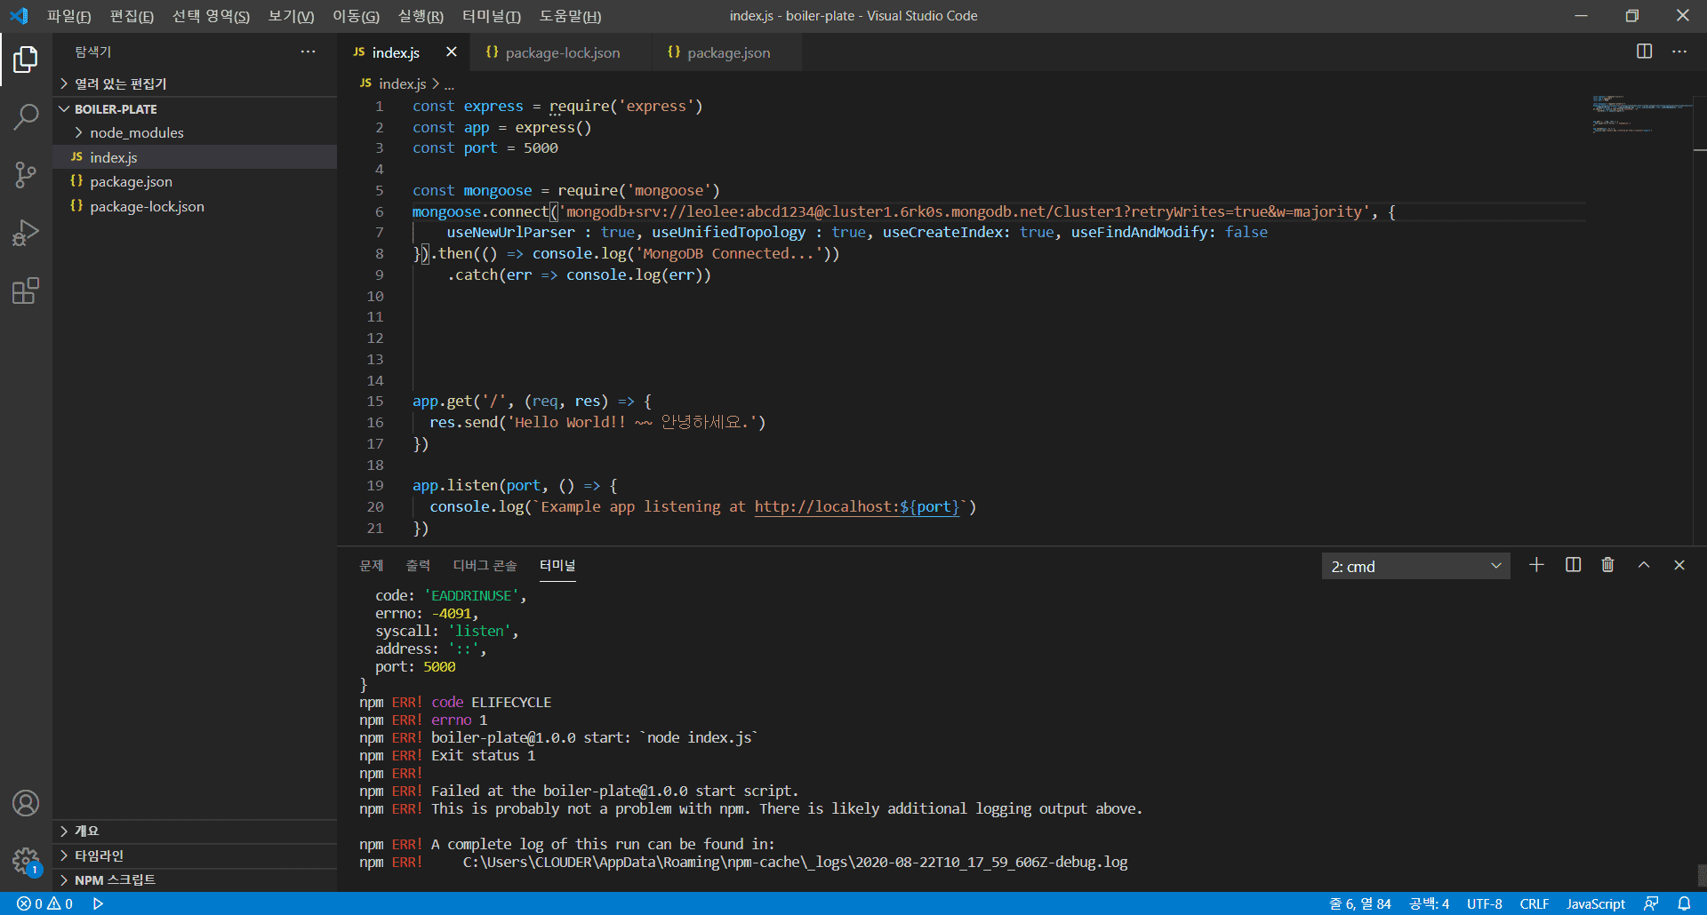Switch to Problems panel tab (문제)

click(371, 565)
